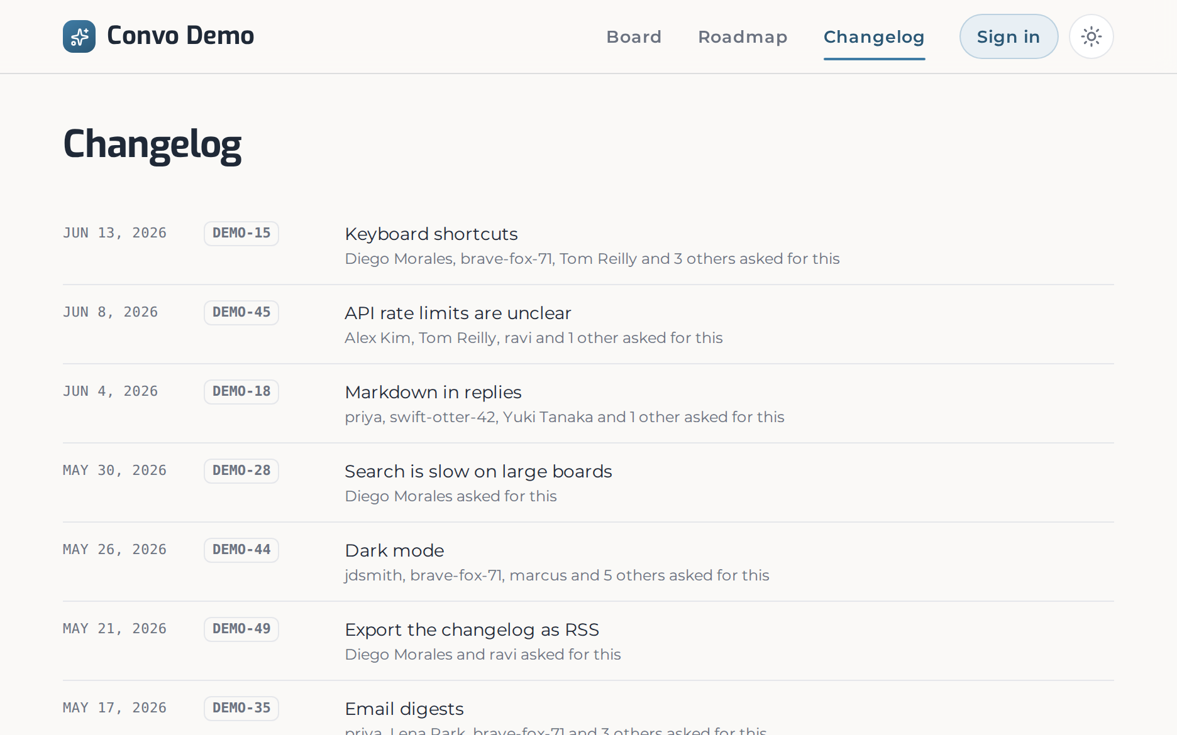The image size is (1177, 735).
Task: Open the Dark mode changelog entry
Action: (x=394, y=550)
